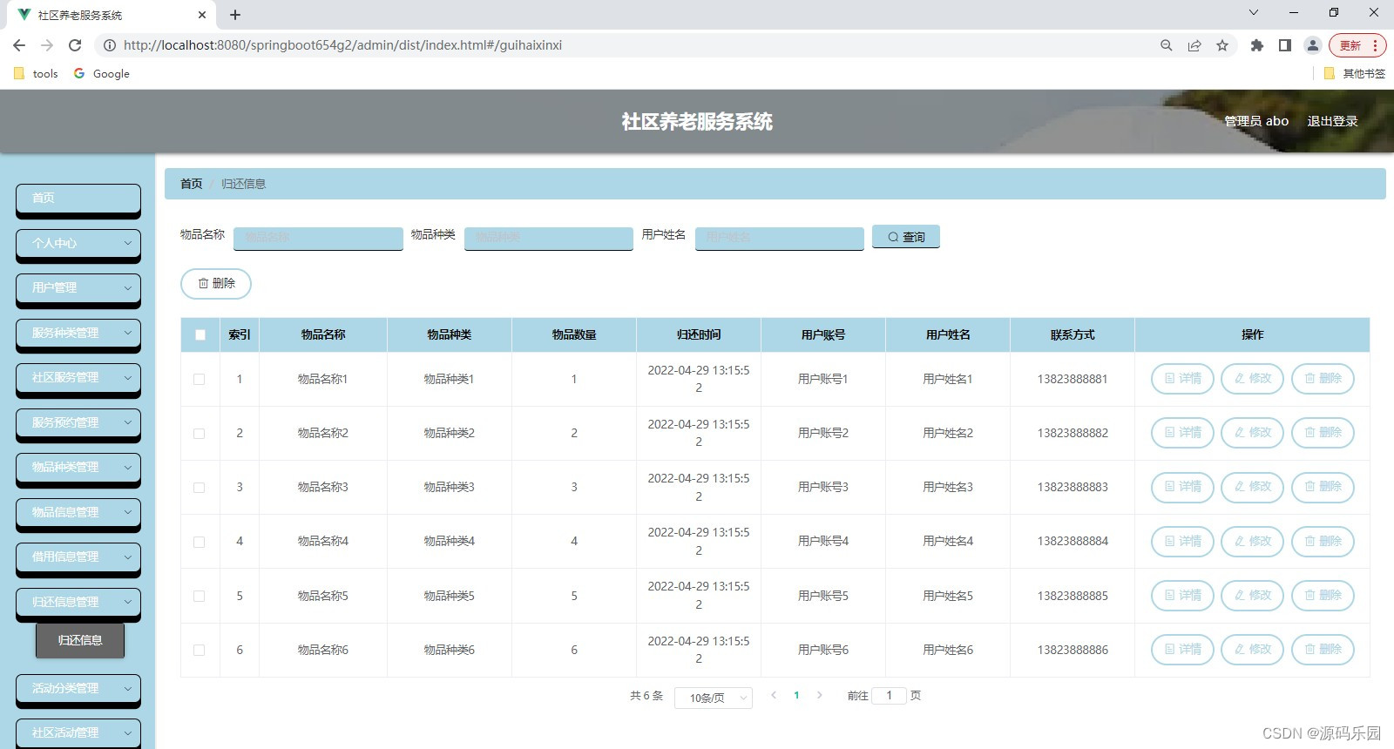Open the zoom magnifier icon in address bar
The width and height of the screenshot is (1394, 749).
1167,45
